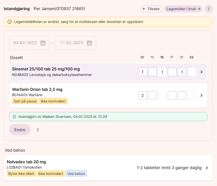Select Sinemet 25/100 tab medication title
The height and width of the screenshot is (186, 217).
click(x=46, y=69)
